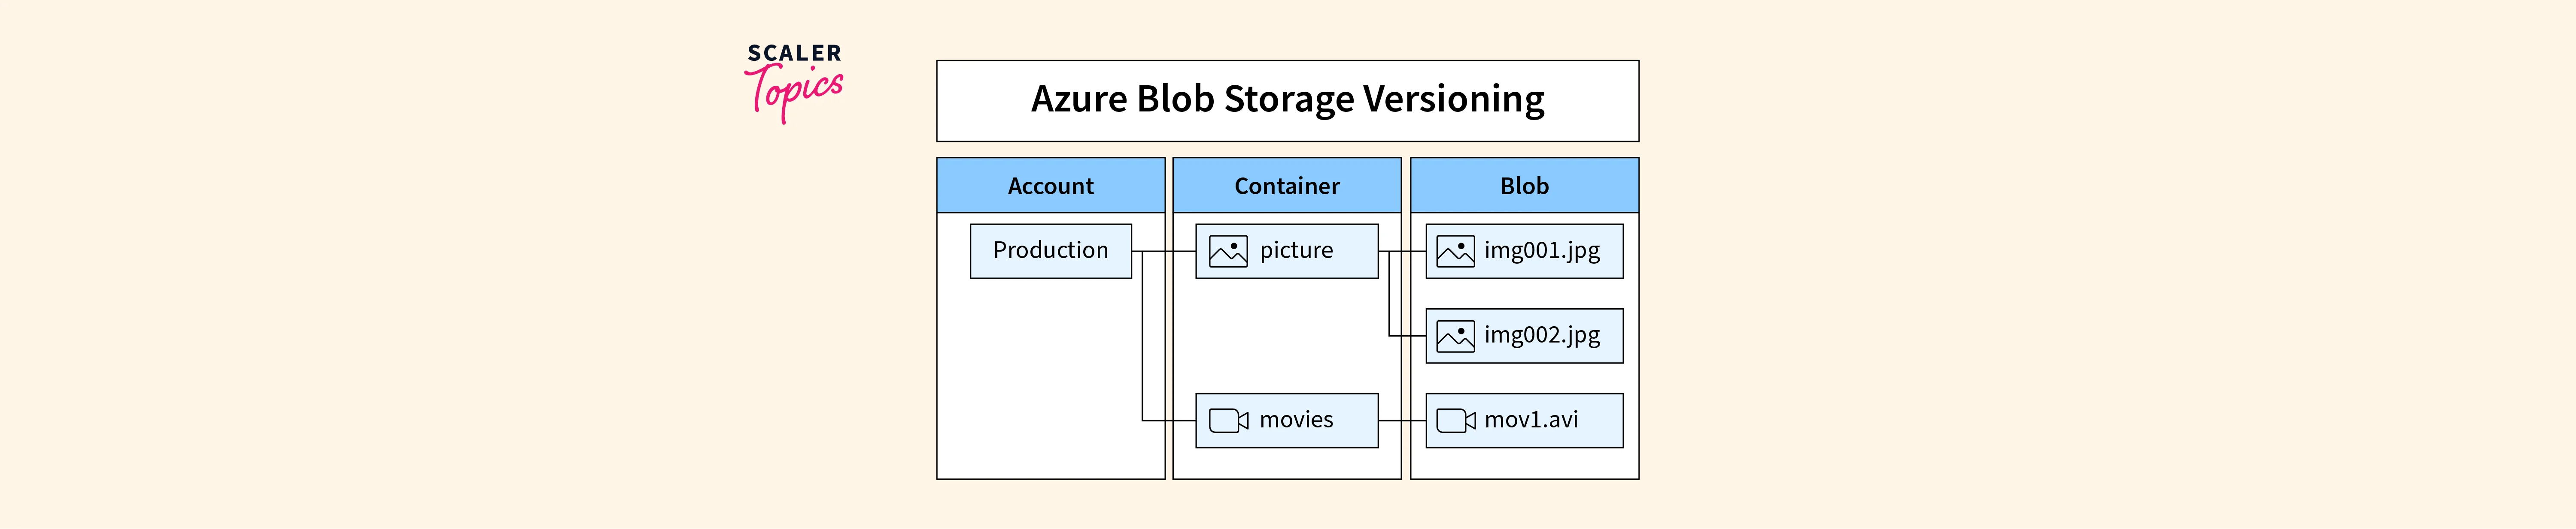This screenshot has height=529, width=2576.
Task: Click the video camera icon beside mov1.avi
Action: click(1455, 420)
